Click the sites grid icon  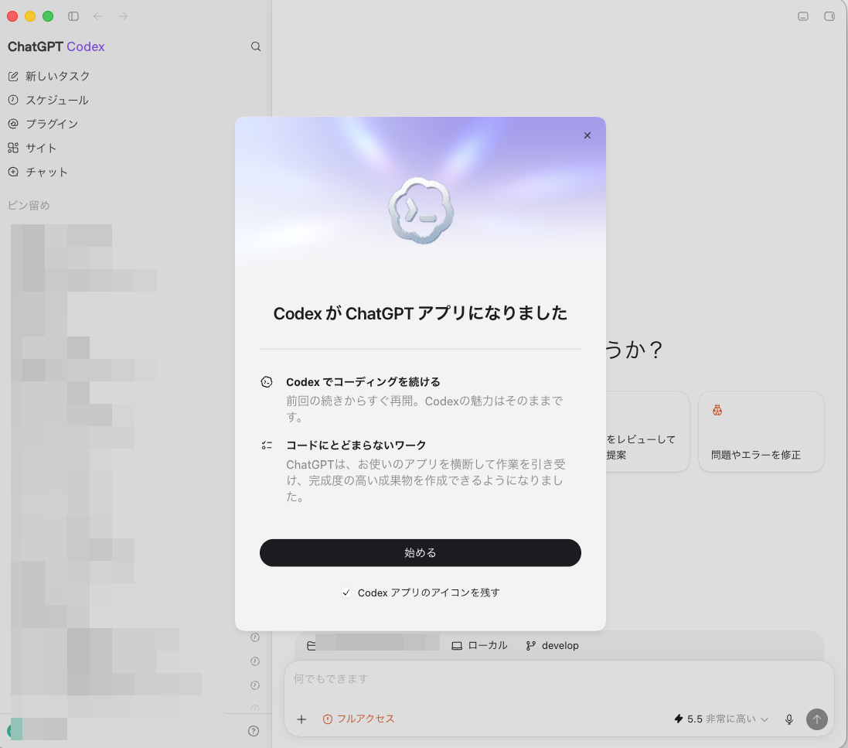pyautogui.click(x=13, y=148)
